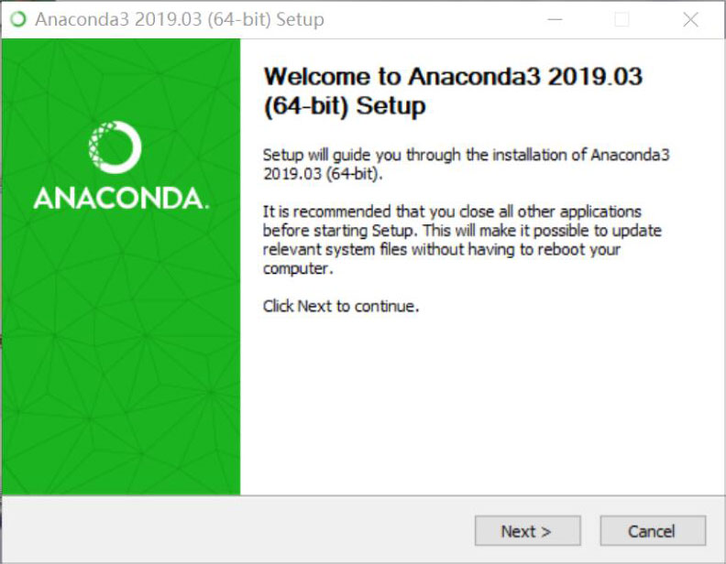
Task: Click the "(64-bit) Setup" second line of the heading
Action: (x=344, y=106)
